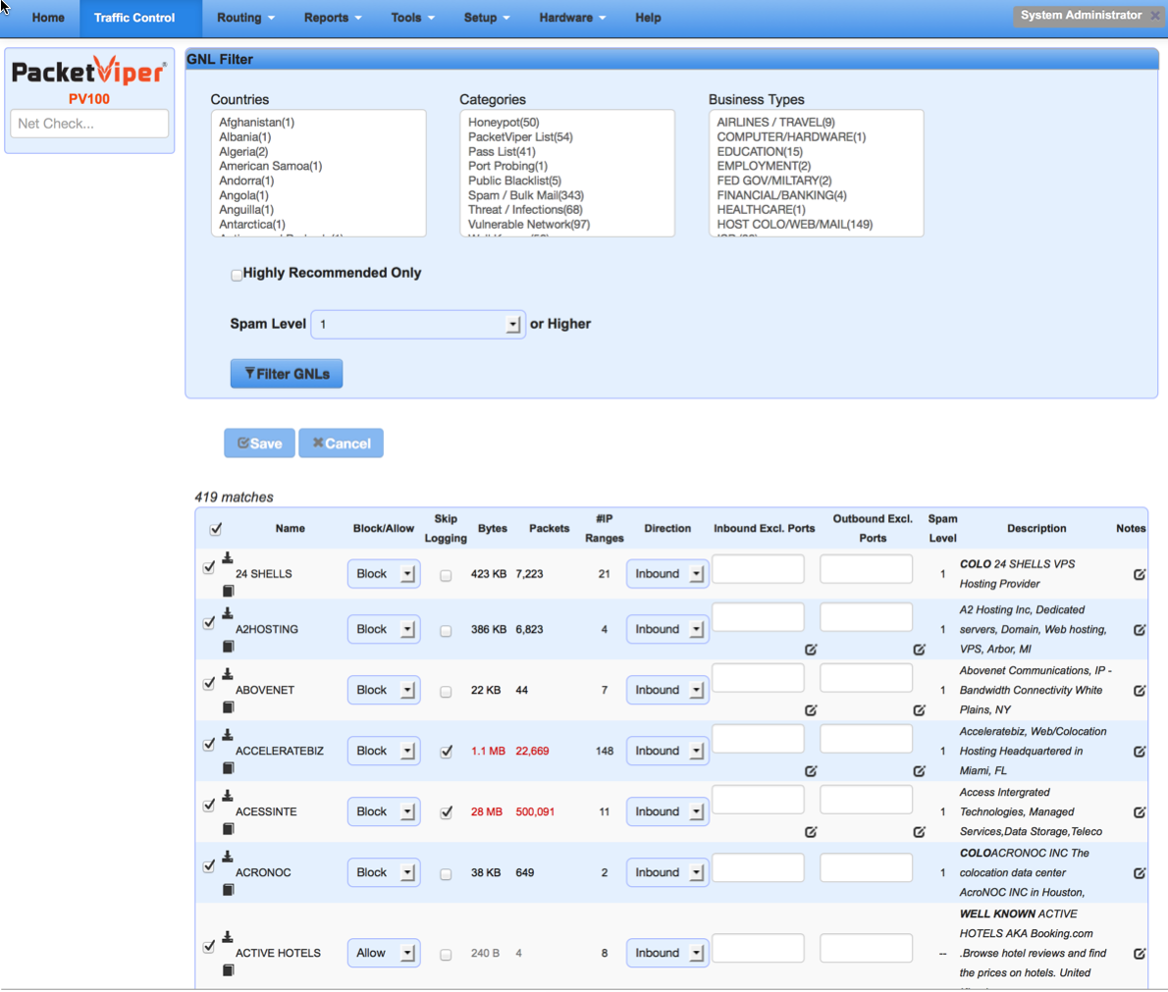Select EDUCATION(15) in Business Types list
Viewport: 1168px width, 992px height.
760,151
